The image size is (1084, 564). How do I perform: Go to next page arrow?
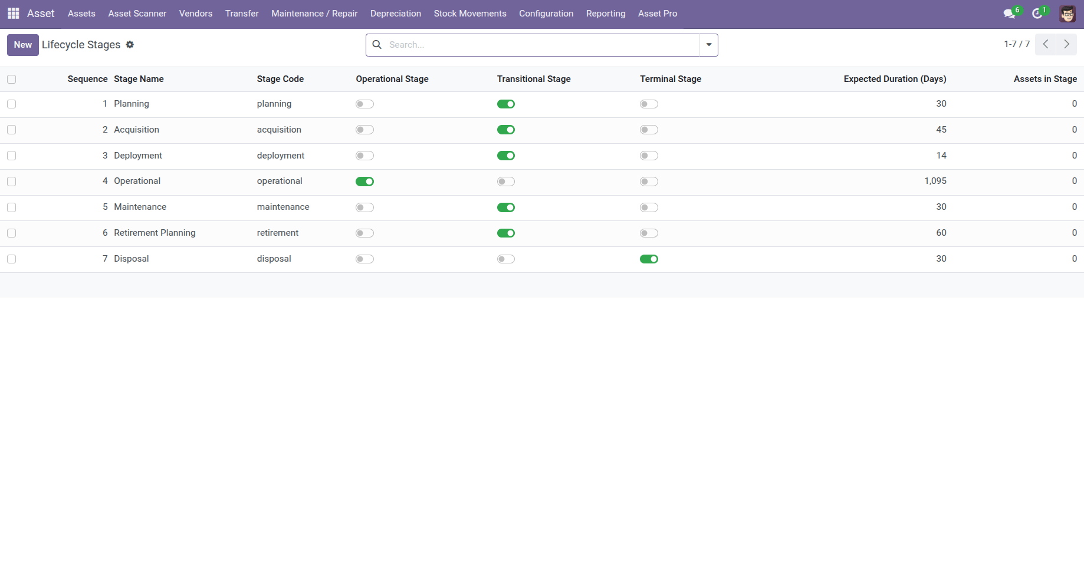point(1066,44)
